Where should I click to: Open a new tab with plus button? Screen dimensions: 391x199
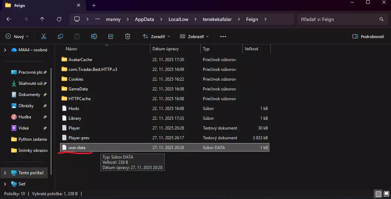[x=94, y=5]
